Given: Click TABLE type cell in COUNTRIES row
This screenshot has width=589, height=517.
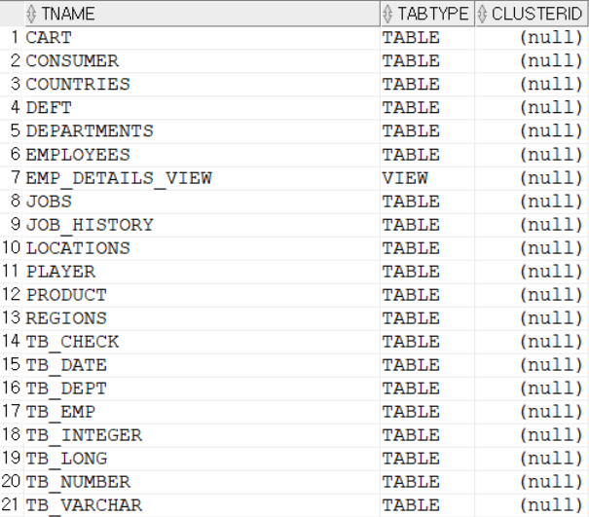Looking at the screenshot, I should [x=427, y=84].
